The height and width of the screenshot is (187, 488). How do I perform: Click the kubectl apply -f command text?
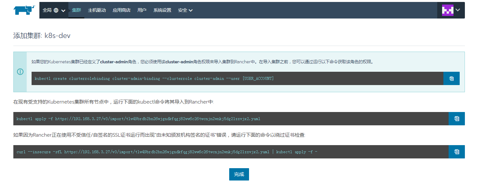(138, 119)
